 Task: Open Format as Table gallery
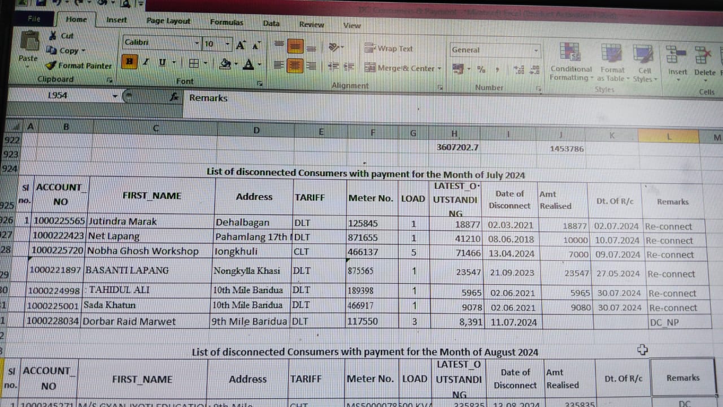(612, 63)
